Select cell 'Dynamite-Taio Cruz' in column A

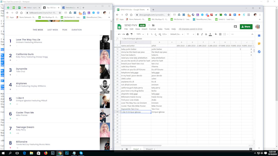[136, 109]
